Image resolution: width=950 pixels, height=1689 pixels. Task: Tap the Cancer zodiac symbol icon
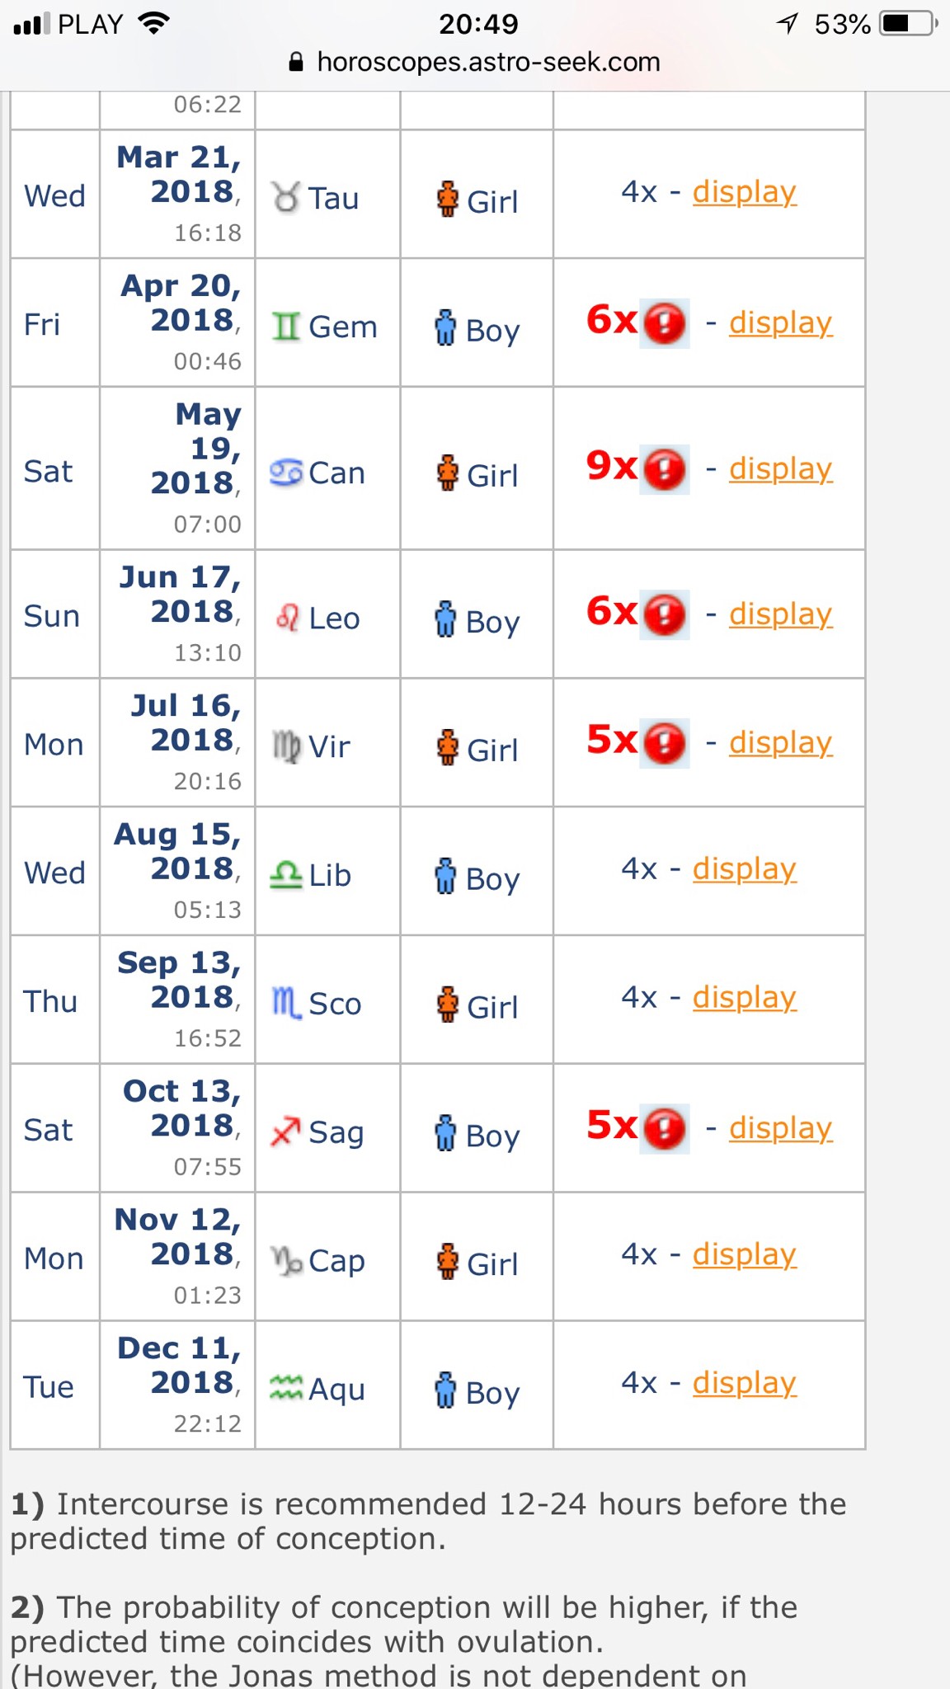tap(286, 473)
